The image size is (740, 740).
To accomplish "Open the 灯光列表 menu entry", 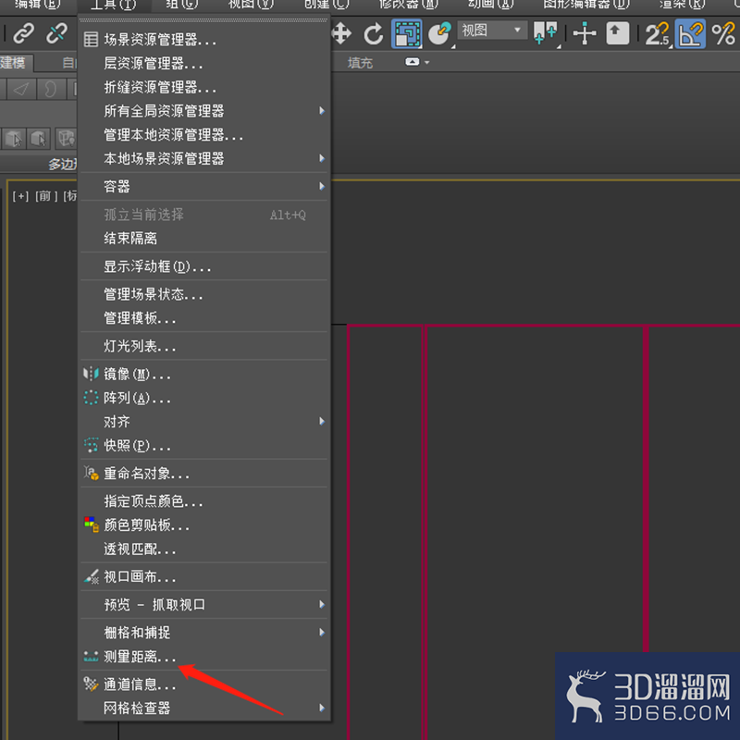I will [x=203, y=346].
